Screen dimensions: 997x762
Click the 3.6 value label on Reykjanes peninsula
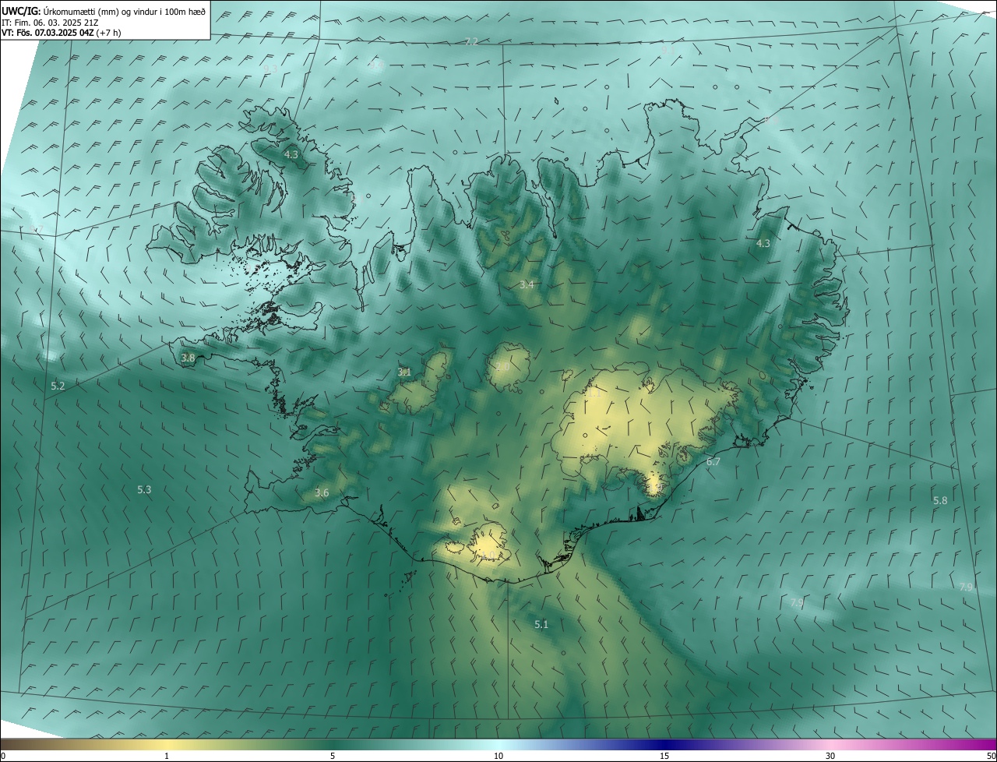pyautogui.click(x=322, y=493)
